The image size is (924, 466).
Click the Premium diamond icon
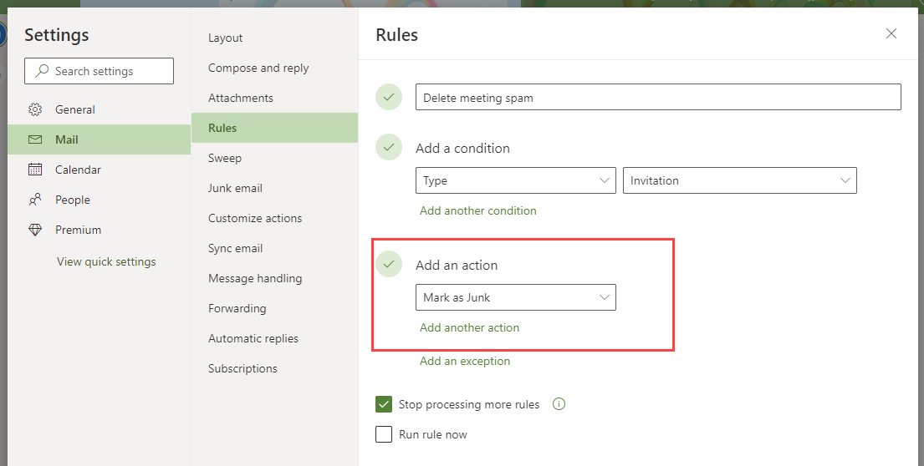[x=35, y=230]
